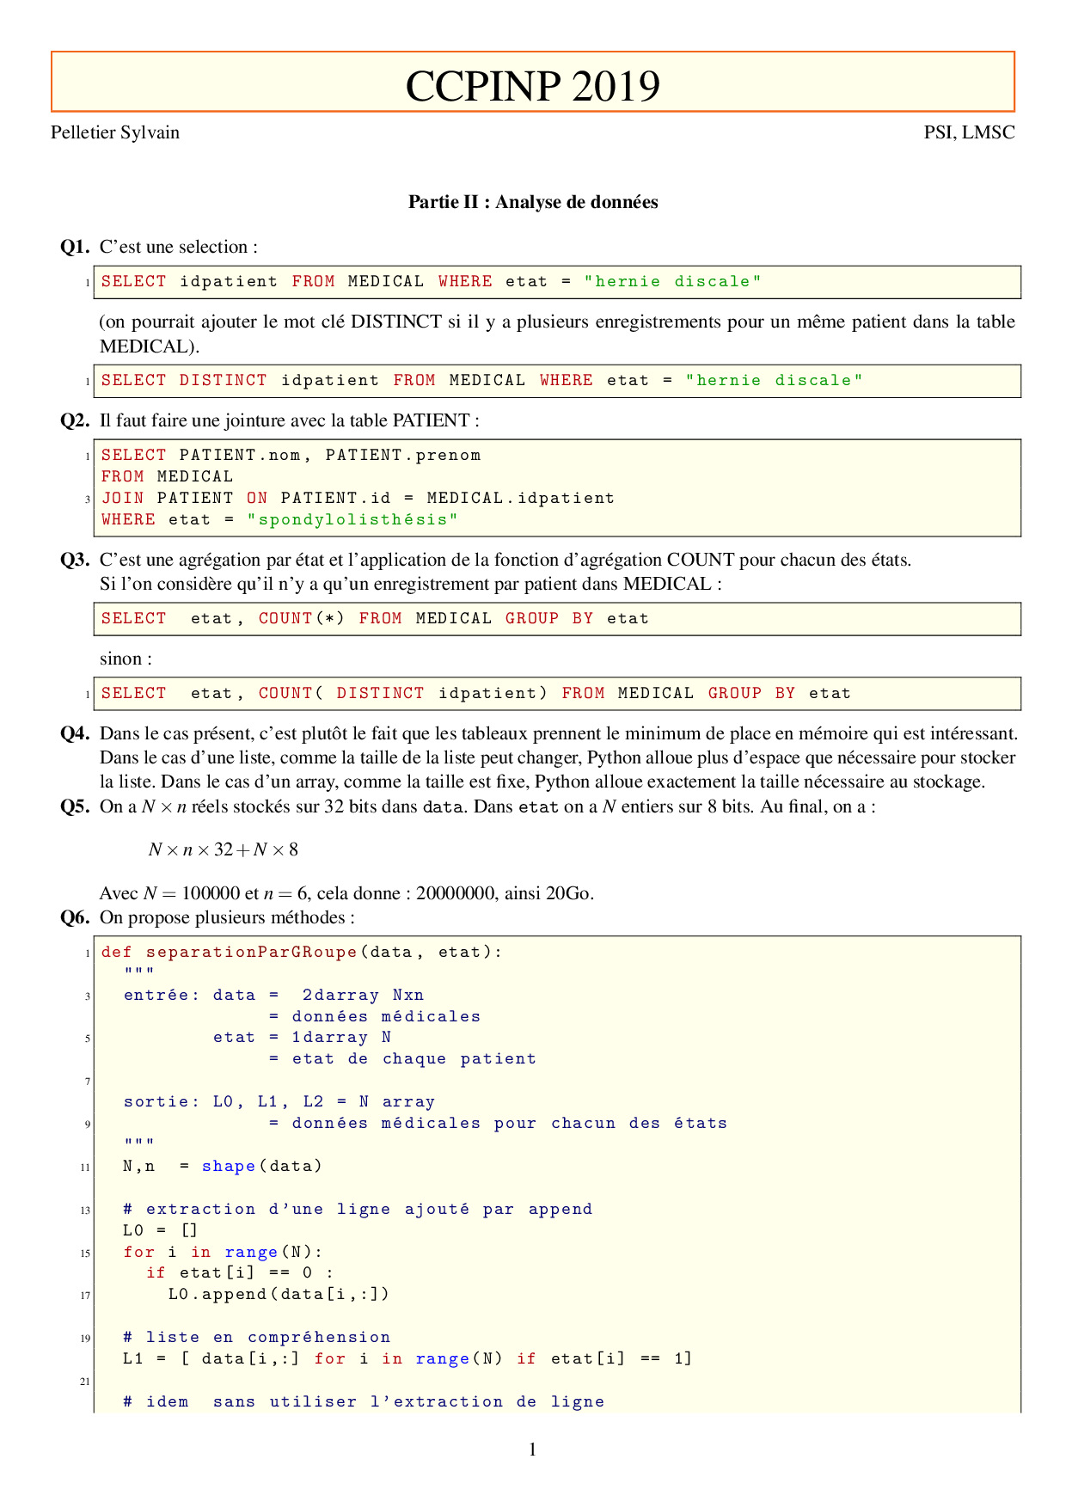The width and height of the screenshot is (1066, 1508).
Task: Click the COUNT(*) query code box
Action: pyautogui.click(x=556, y=619)
